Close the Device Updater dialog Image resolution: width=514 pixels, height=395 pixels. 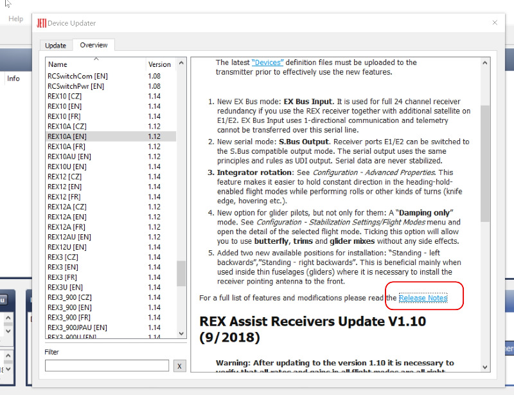pos(495,23)
